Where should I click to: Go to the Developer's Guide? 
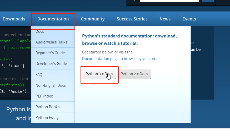(51, 64)
